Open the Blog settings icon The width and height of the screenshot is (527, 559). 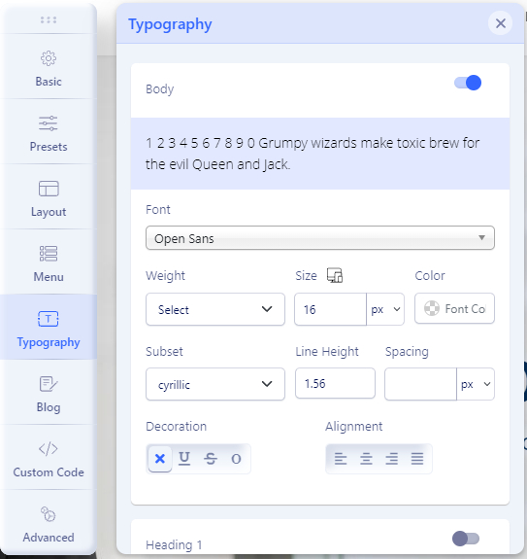coord(49,384)
